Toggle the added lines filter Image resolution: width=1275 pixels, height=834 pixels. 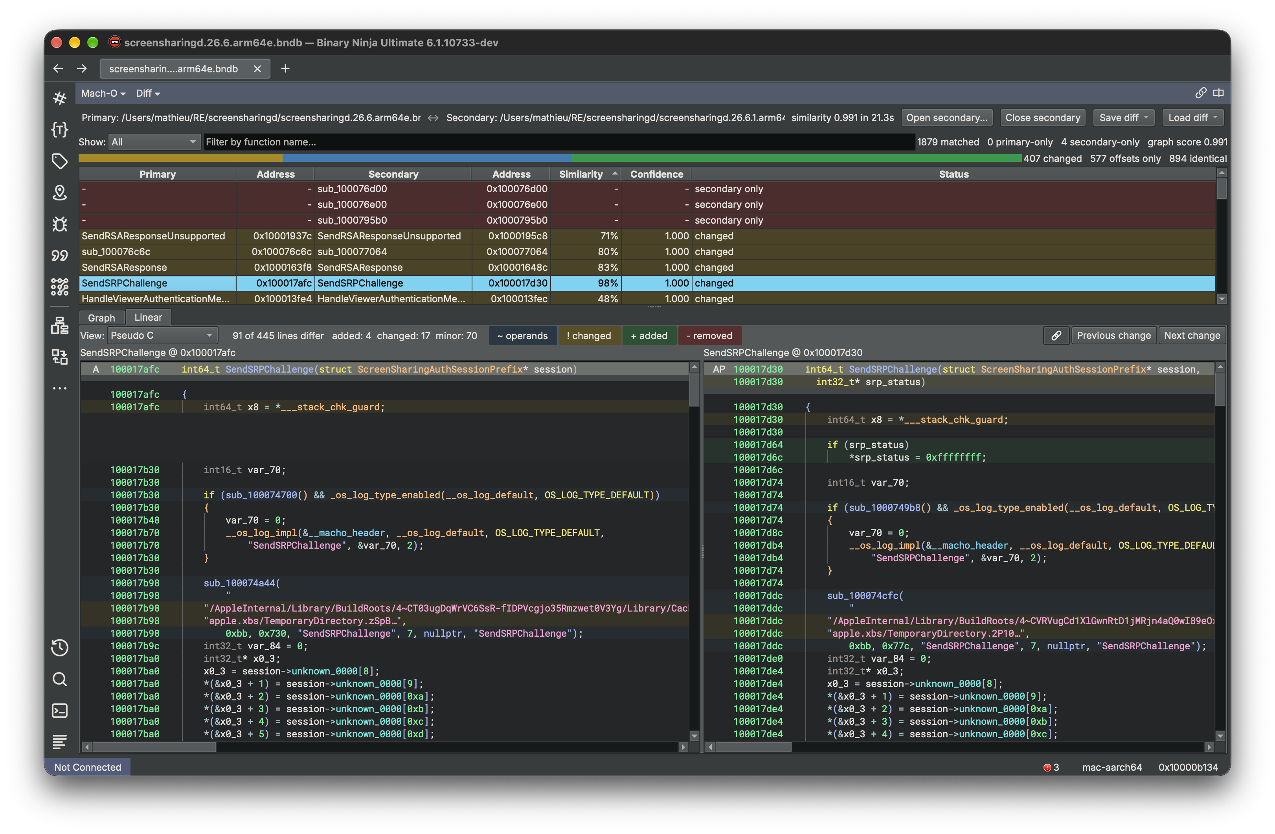pyautogui.click(x=649, y=336)
